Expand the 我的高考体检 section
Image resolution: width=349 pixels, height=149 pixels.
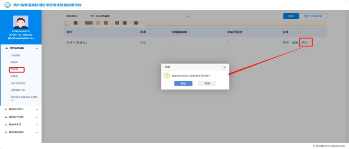(x=37, y=117)
